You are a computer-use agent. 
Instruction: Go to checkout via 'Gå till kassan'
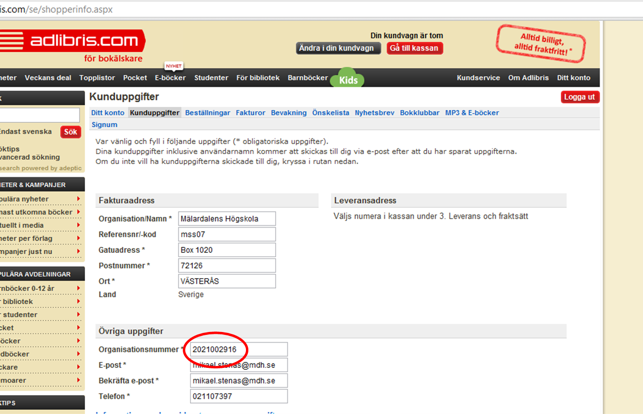tap(415, 48)
